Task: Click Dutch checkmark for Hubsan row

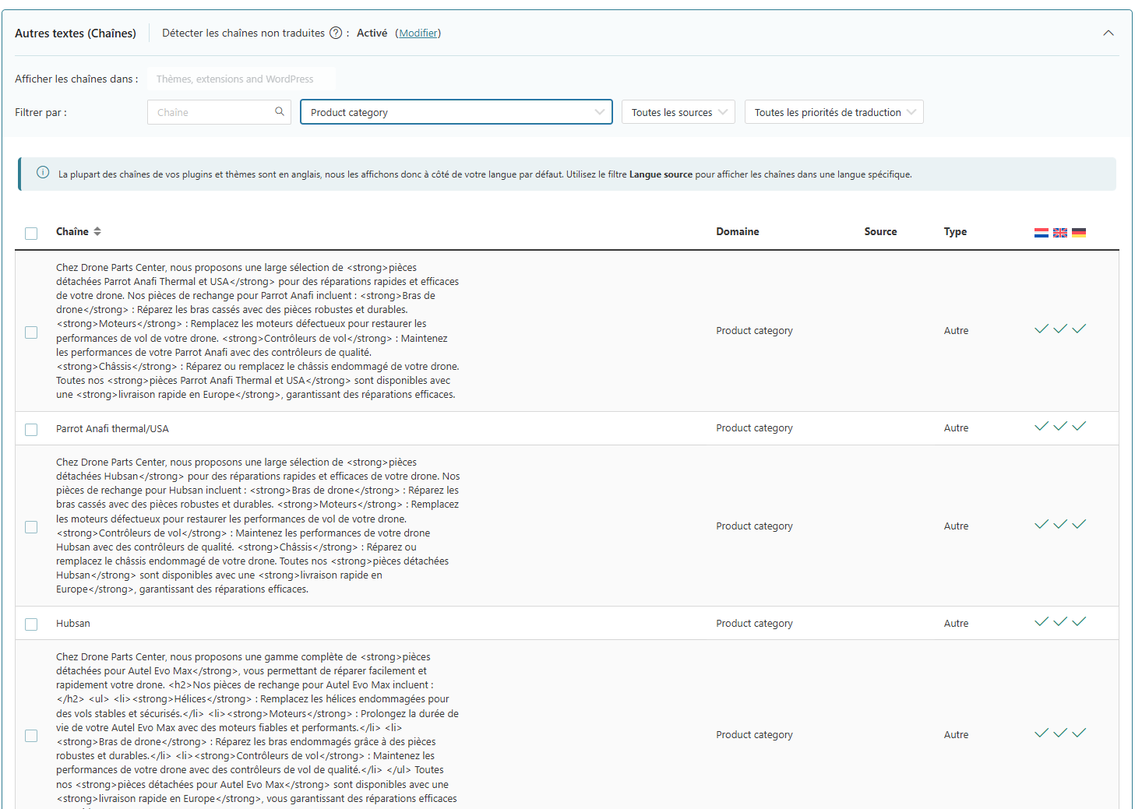Action: pos(1042,621)
